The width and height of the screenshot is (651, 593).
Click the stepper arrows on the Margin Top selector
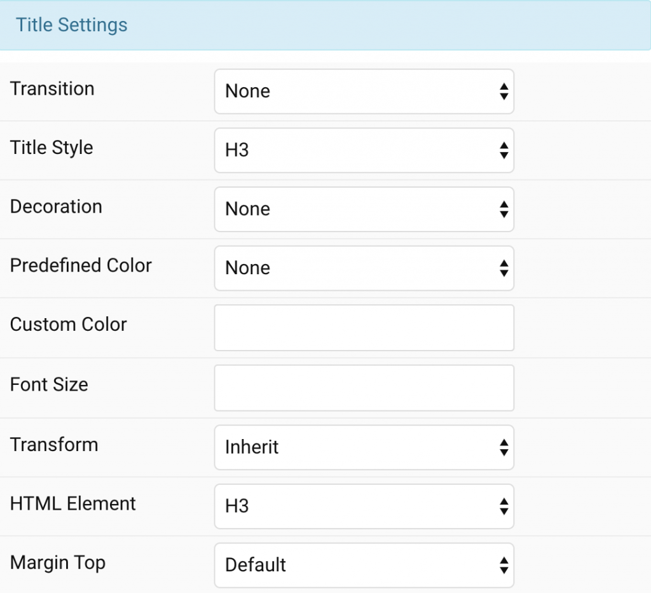tap(504, 565)
